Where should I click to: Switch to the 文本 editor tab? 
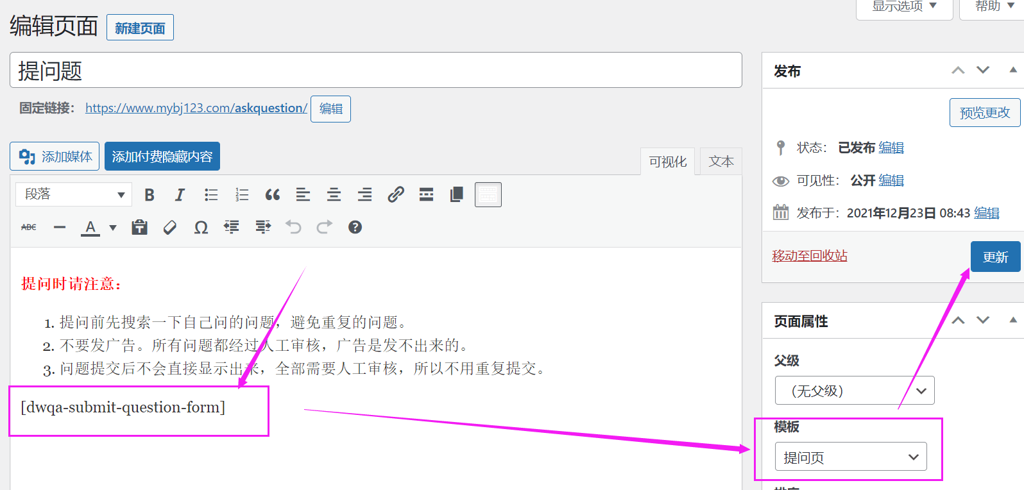721,162
